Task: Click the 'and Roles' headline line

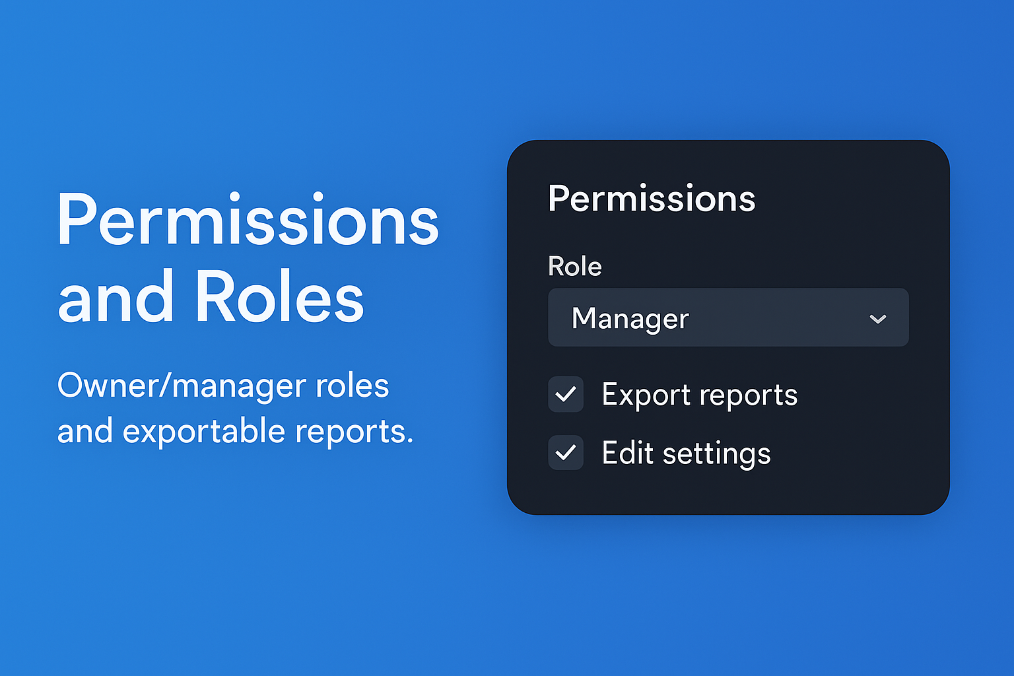Action: coord(211,297)
